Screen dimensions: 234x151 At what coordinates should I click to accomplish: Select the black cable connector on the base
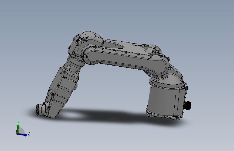188,105
